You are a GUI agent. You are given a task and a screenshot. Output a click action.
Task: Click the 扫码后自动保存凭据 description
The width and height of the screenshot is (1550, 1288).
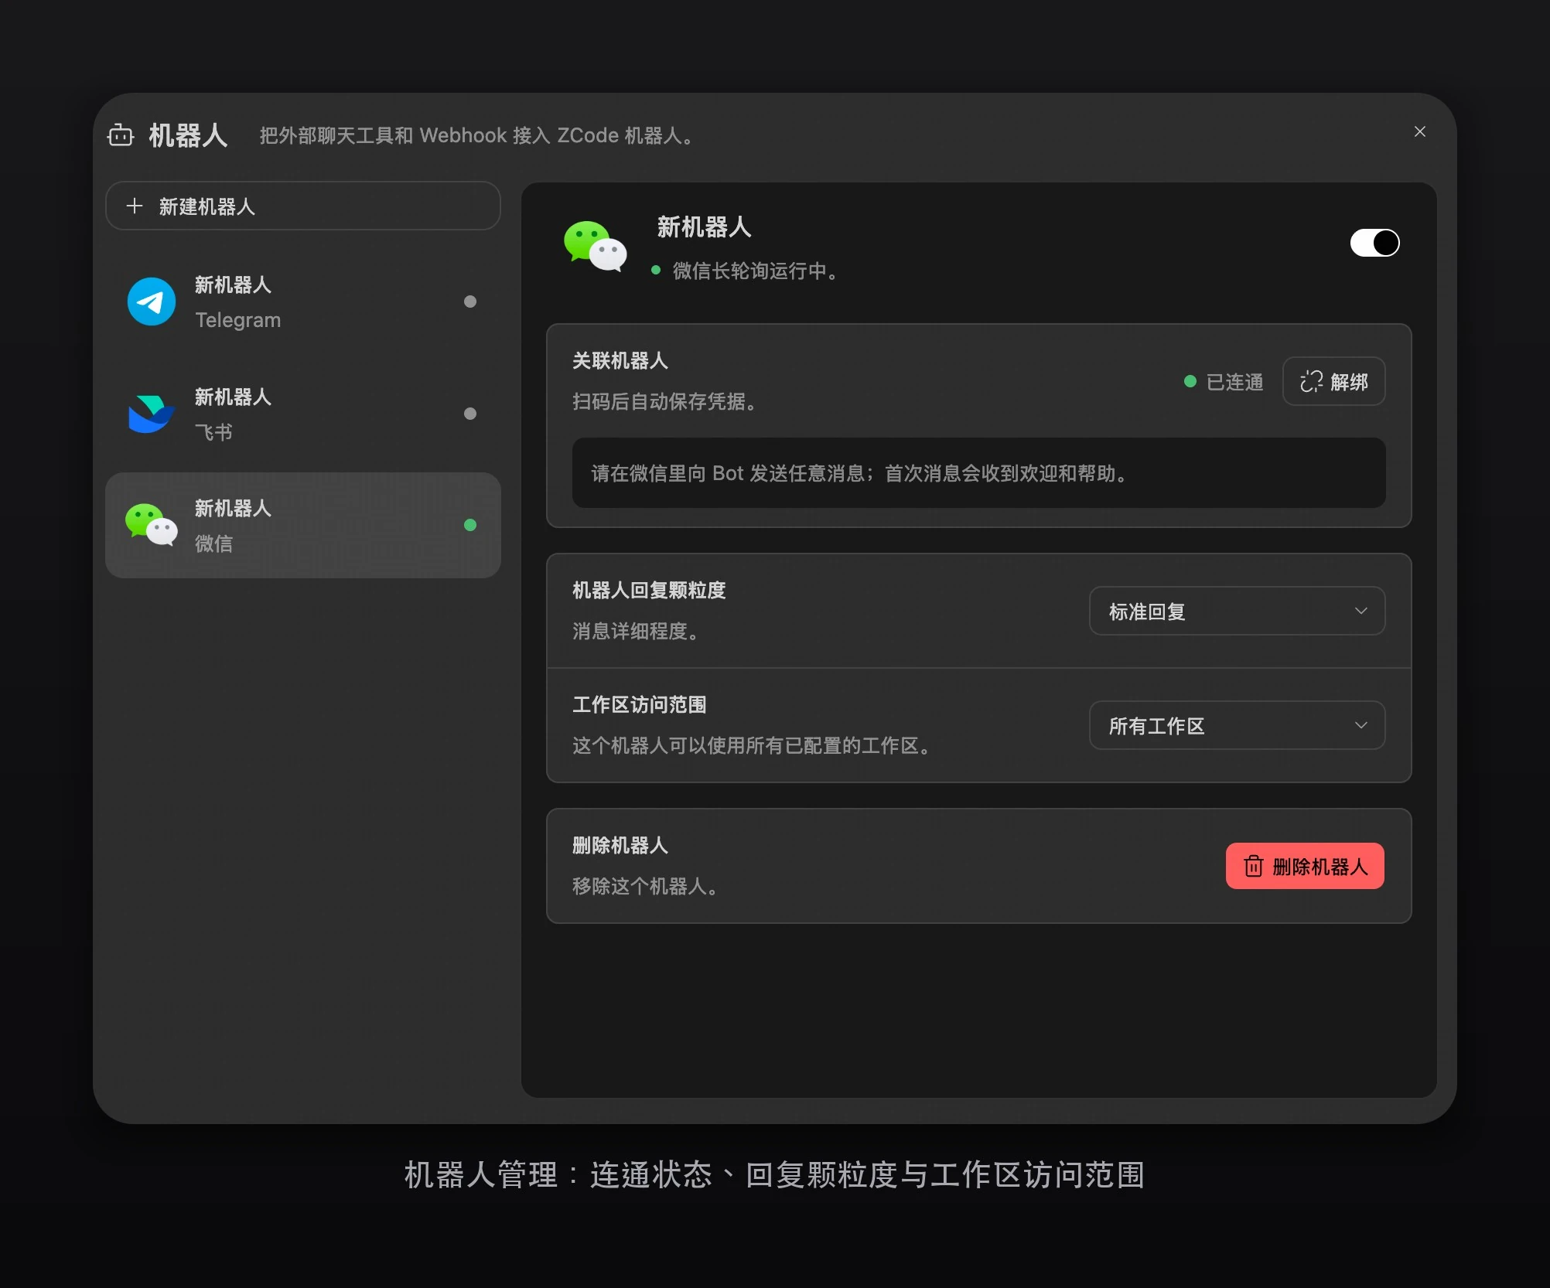(665, 401)
